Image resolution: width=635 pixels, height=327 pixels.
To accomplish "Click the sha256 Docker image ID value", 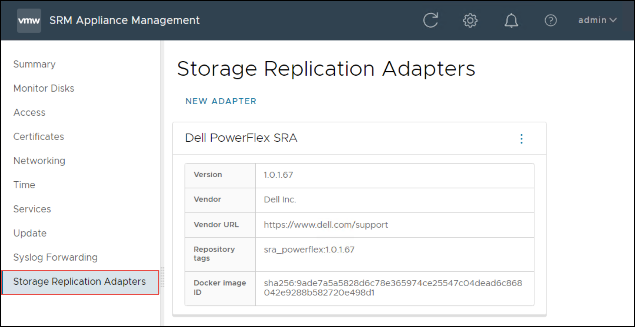I will click(x=393, y=288).
